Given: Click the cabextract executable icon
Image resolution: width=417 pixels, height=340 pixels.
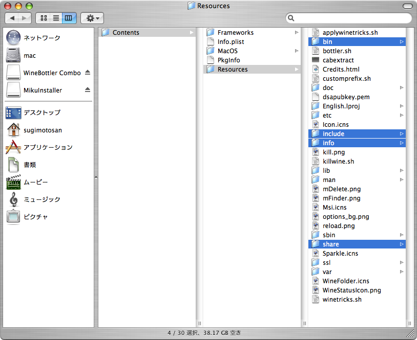Looking at the screenshot, I should tap(316, 60).
